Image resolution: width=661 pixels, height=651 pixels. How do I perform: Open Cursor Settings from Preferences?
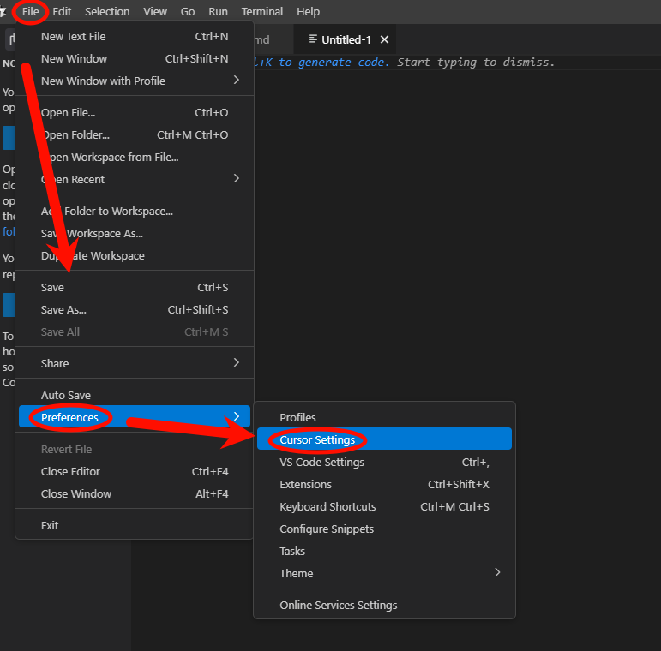coord(317,439)
